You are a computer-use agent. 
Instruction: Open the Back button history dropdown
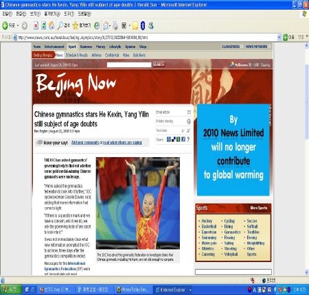coord(18,25)
